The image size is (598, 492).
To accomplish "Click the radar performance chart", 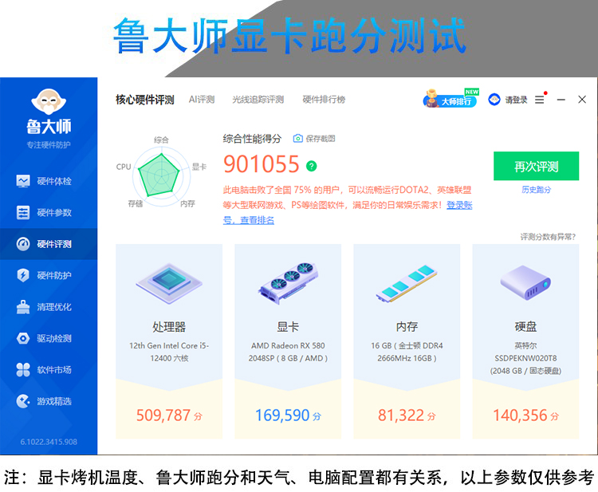I will coord(161,175).
